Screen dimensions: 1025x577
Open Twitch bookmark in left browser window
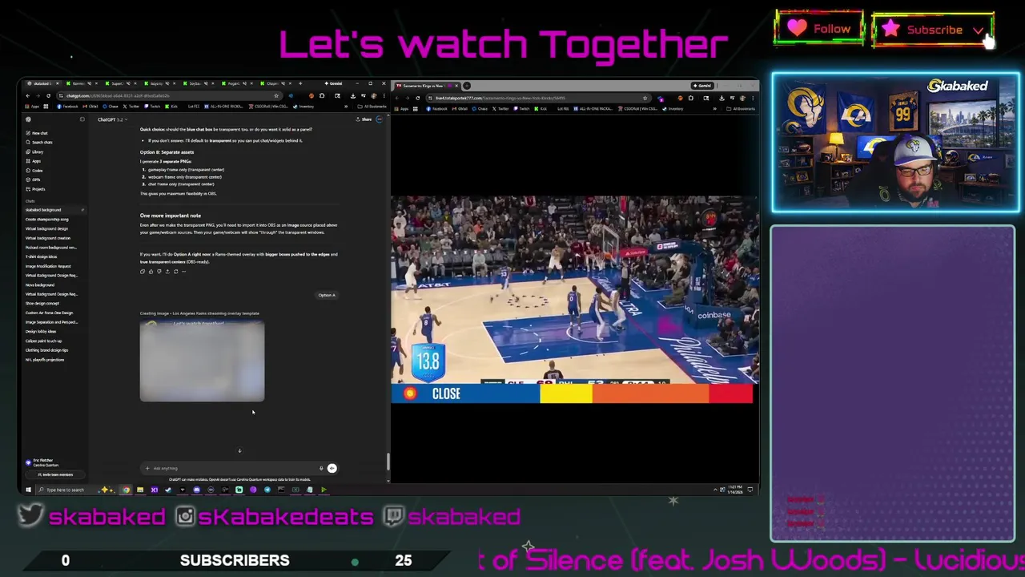pos(151,107)
